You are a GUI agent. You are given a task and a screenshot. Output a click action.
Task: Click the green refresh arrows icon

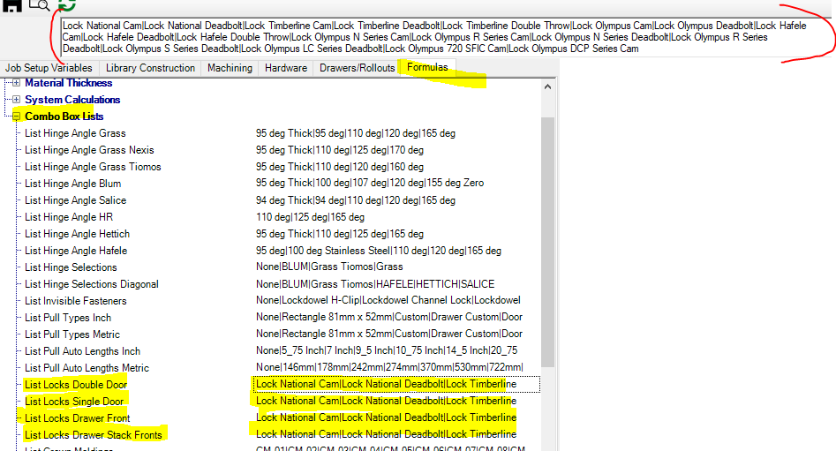tap(66, 4)
